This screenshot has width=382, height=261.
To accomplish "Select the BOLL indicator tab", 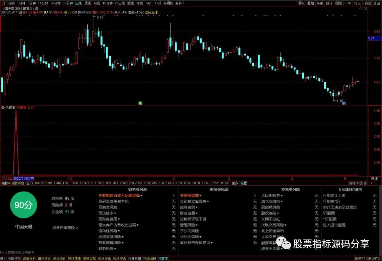I will (206, 183).
